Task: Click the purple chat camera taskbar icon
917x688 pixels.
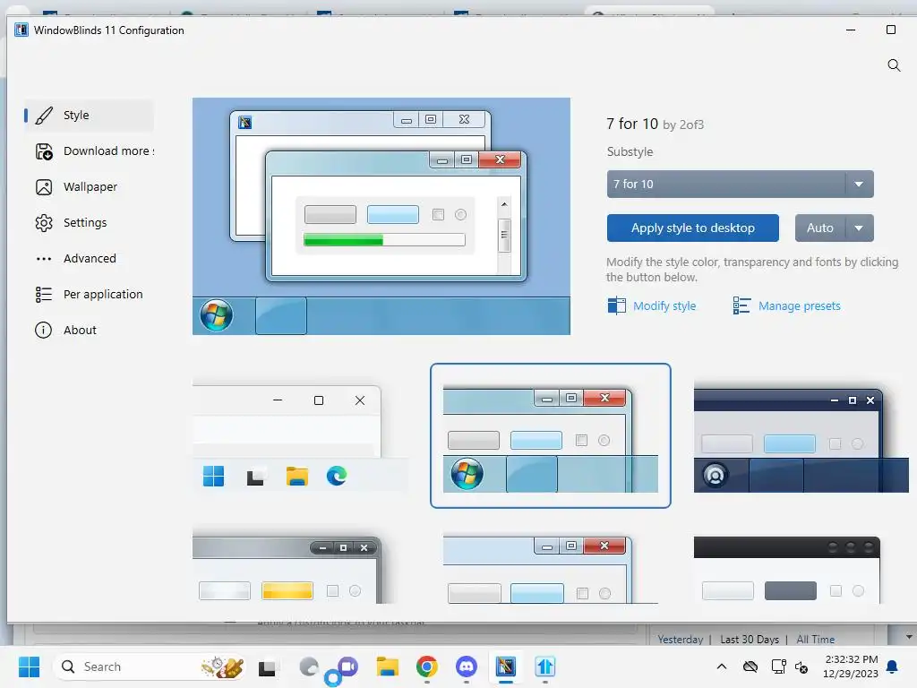Action: [347, 666]
